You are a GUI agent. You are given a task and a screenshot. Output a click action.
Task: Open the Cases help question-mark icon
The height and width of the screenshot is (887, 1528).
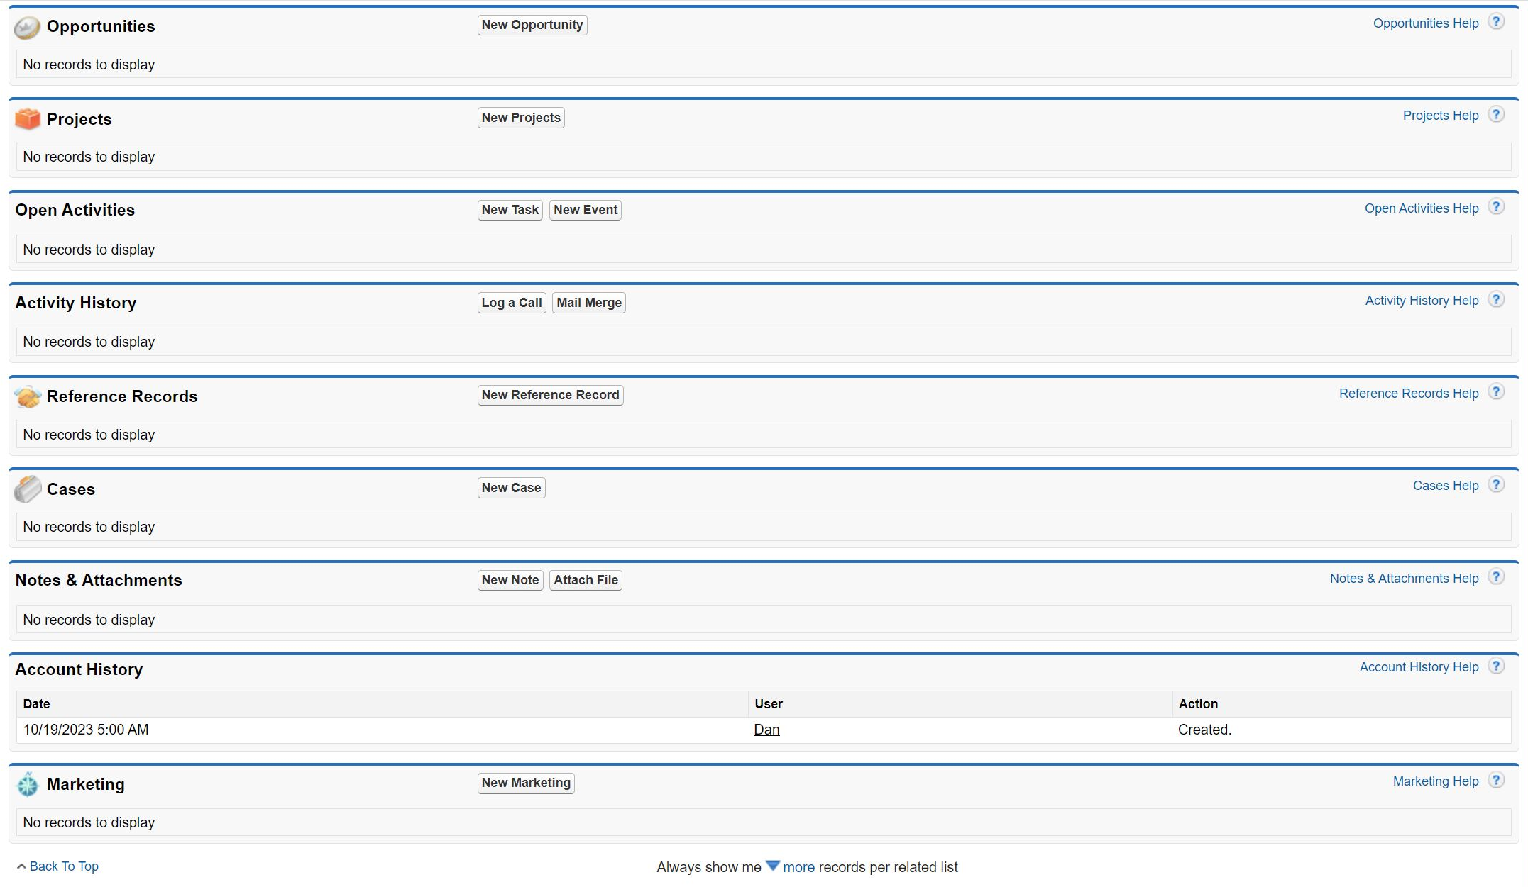(x=1496, y=485)
